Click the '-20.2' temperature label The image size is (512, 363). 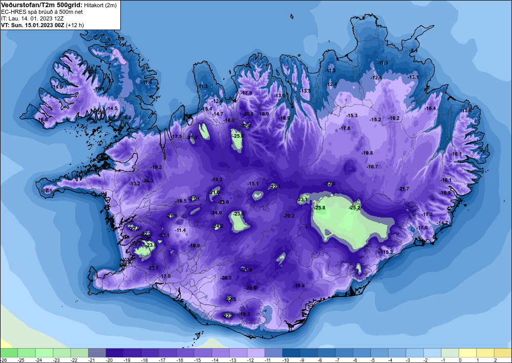289,216
